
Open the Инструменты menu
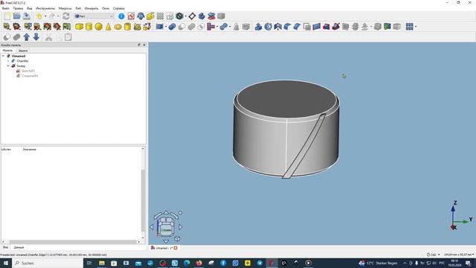coord(45,8)
